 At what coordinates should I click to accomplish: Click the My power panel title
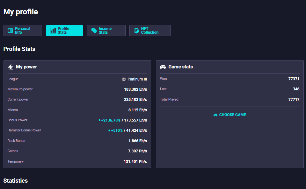point(26,67)
